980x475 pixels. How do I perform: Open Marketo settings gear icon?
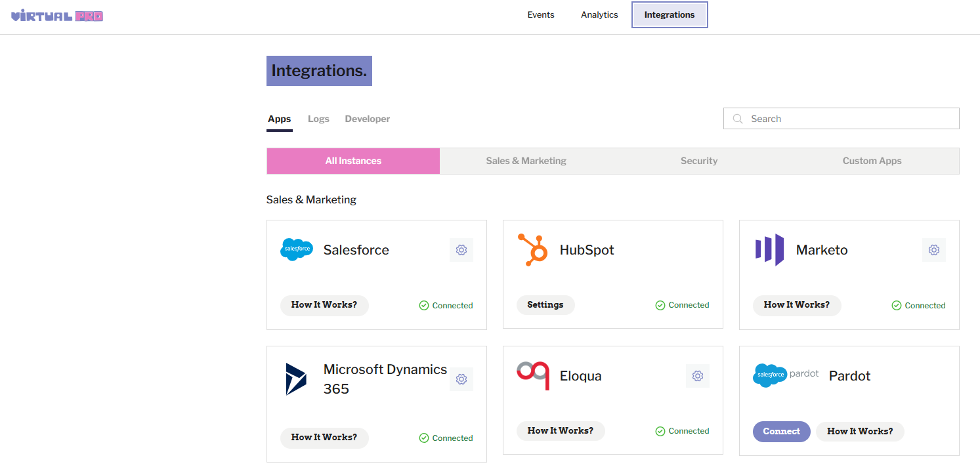tap(934, 250)
